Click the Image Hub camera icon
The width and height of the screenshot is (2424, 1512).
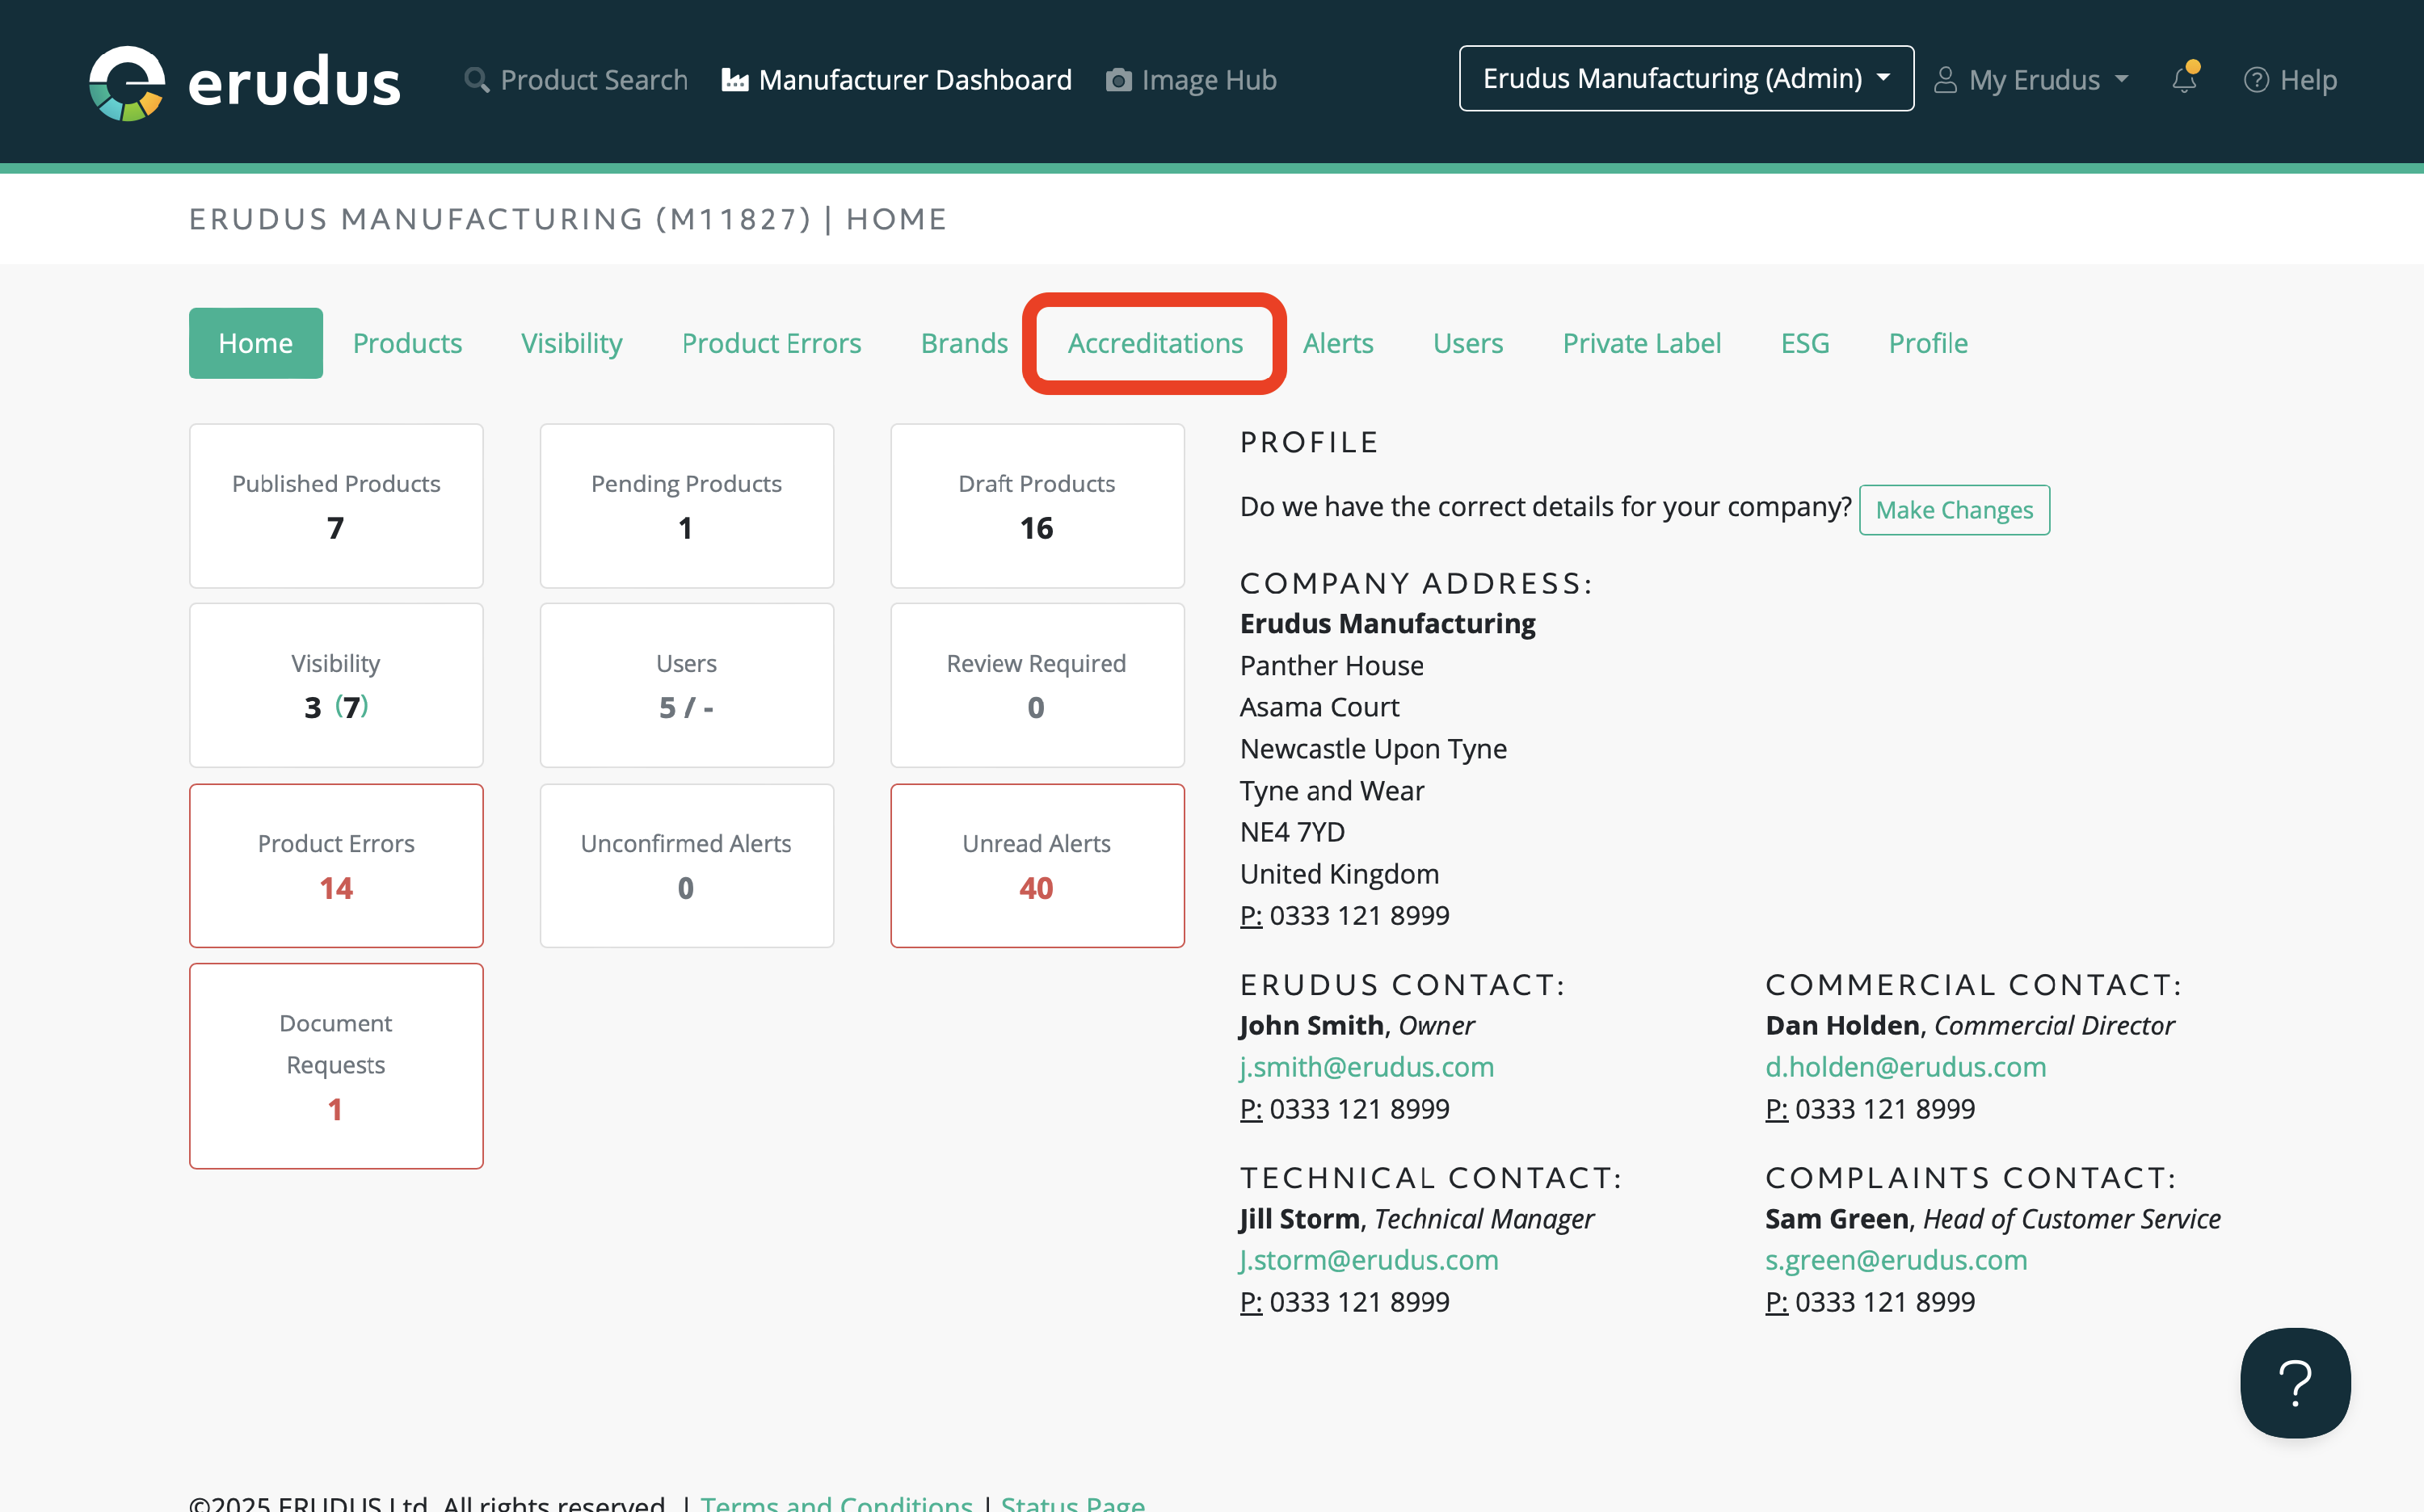coord(1118,80)
